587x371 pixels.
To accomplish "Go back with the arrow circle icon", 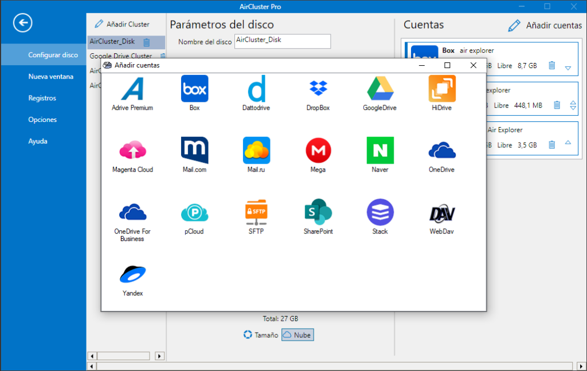I will pyautogui.click(x=23, y=23).
